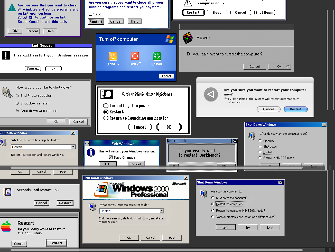
Task: Select Restart in MS-DOS mode radio button
Action: pos(260,158)
